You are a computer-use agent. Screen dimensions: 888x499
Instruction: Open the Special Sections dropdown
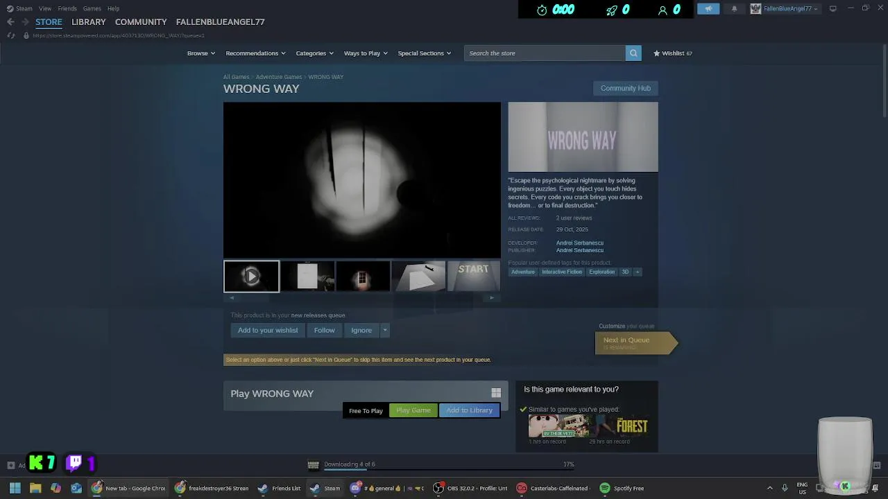click(424, 53)
